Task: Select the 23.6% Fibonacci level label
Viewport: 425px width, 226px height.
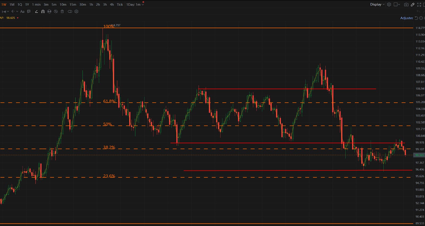Action: (109, 176)
